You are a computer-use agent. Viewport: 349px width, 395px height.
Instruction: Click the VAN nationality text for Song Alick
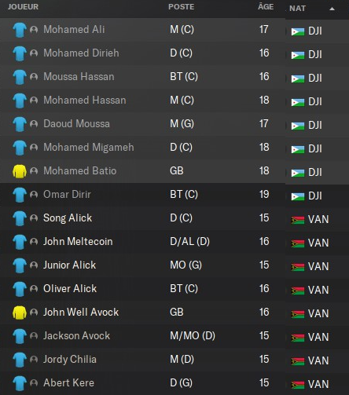(318, 219)
